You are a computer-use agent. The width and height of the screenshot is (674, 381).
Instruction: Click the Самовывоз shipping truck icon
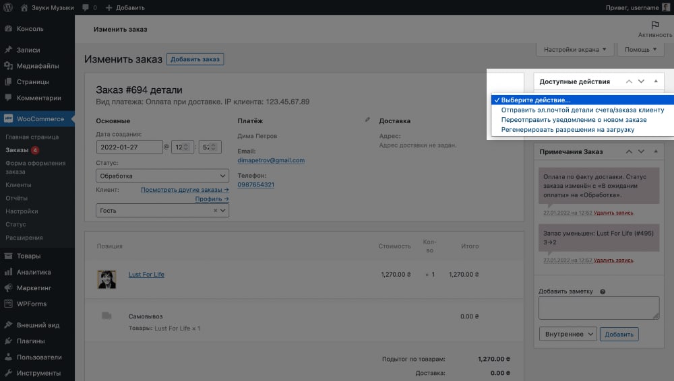(x=106, y=316)
